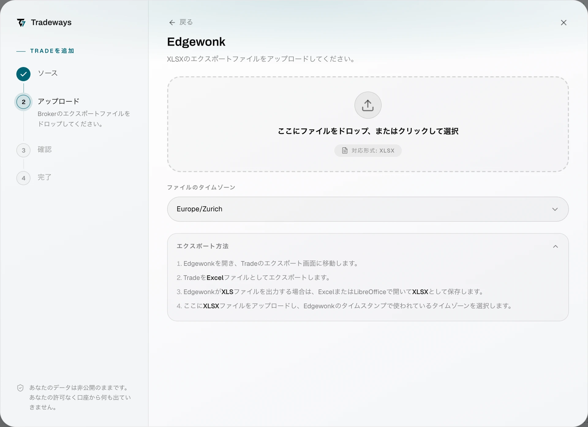Screen dimensions: 588x427
Task: Click the エクスポート方法 section header
Action: point(368,246)
